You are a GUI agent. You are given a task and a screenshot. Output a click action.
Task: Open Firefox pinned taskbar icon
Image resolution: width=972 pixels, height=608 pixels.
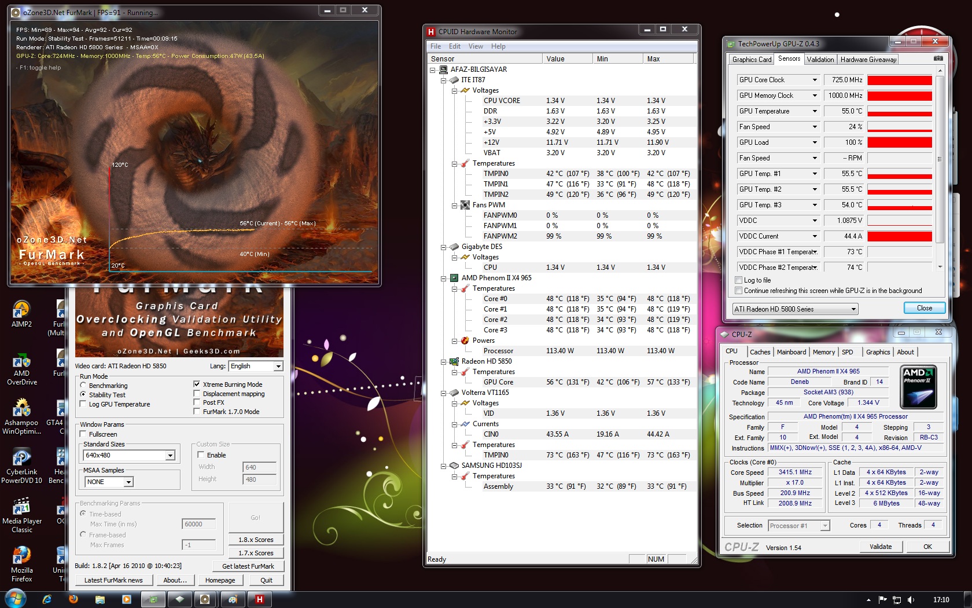pyautogui.click(x=73, y=599)
